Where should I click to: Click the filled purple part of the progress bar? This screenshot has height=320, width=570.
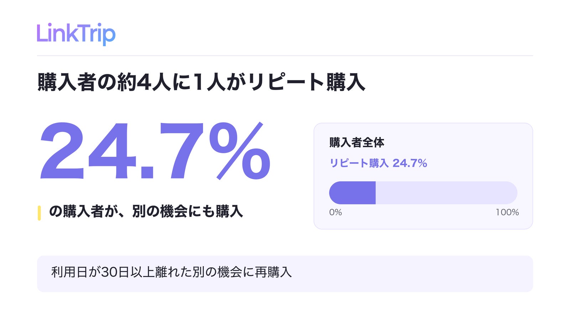point(352,193)
